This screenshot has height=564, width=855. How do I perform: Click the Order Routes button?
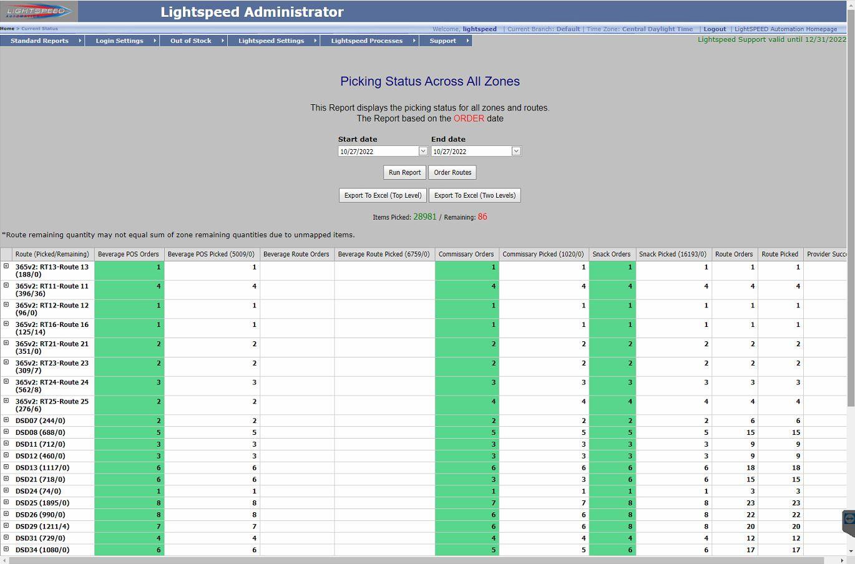tap(452, 172)
